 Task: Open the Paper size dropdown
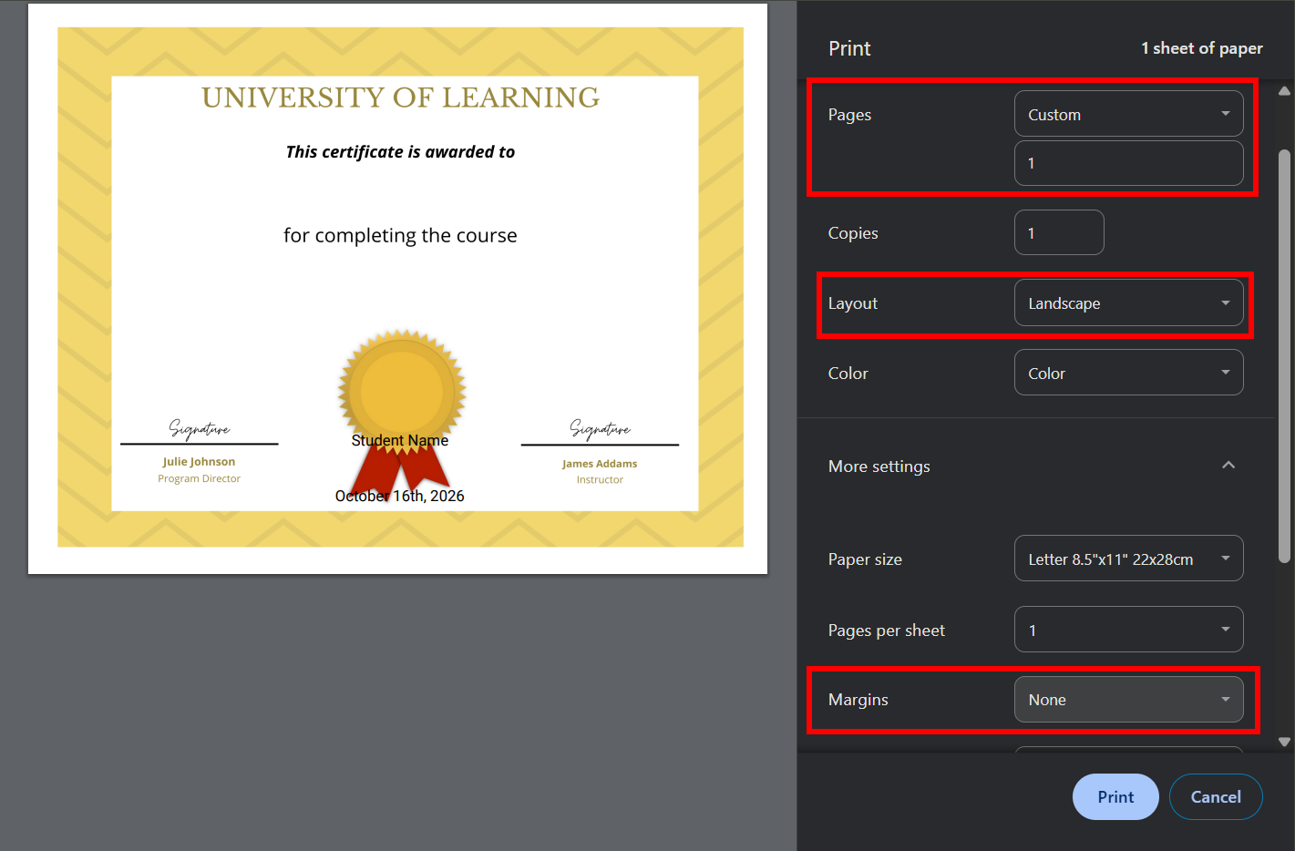click(x=1128, y=559)
